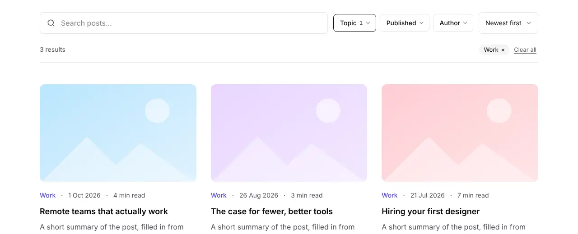Focus the Search posts input field
The image size is (578, 234).
pos(184,23)
